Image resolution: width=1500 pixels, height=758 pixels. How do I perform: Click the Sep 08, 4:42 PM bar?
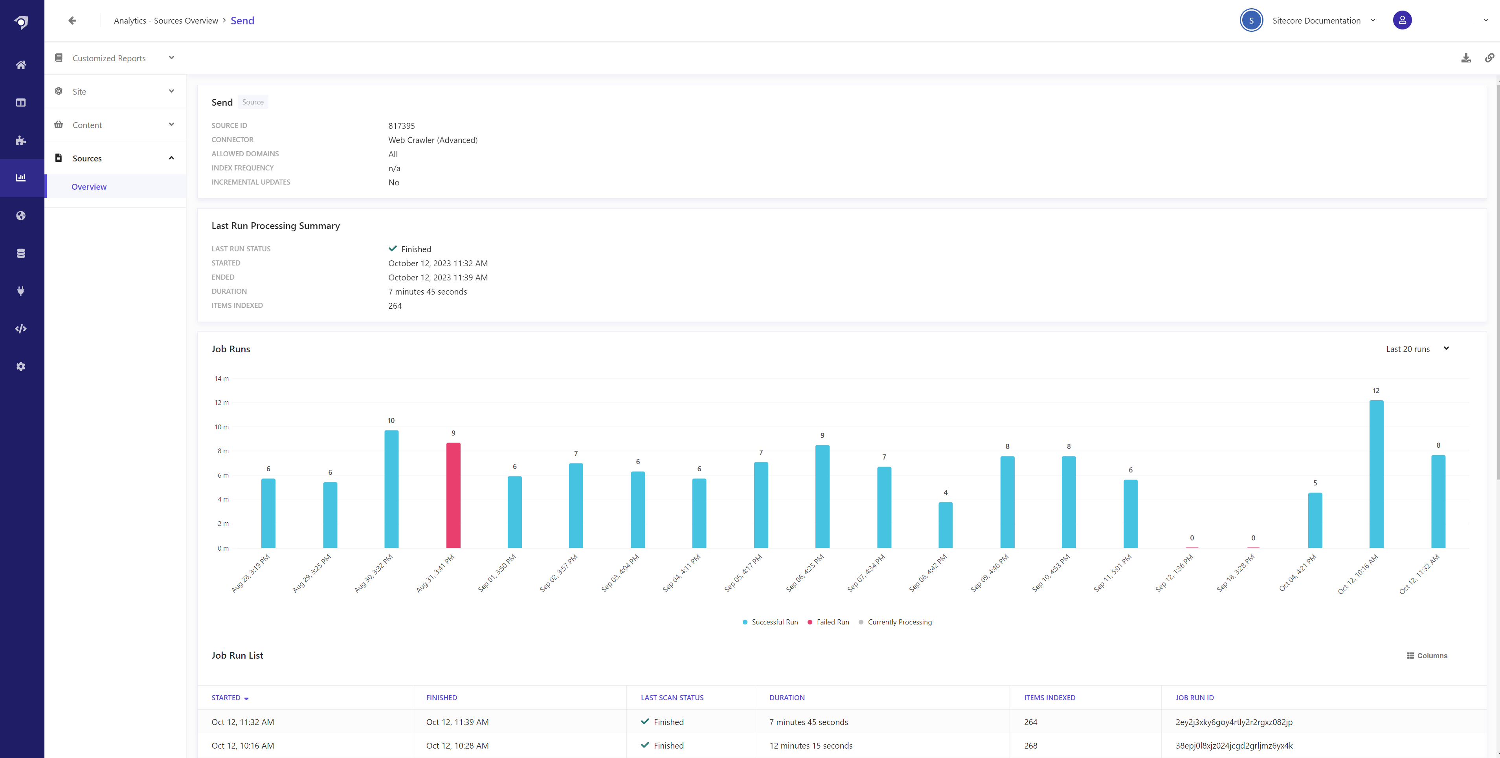point(945,525)
